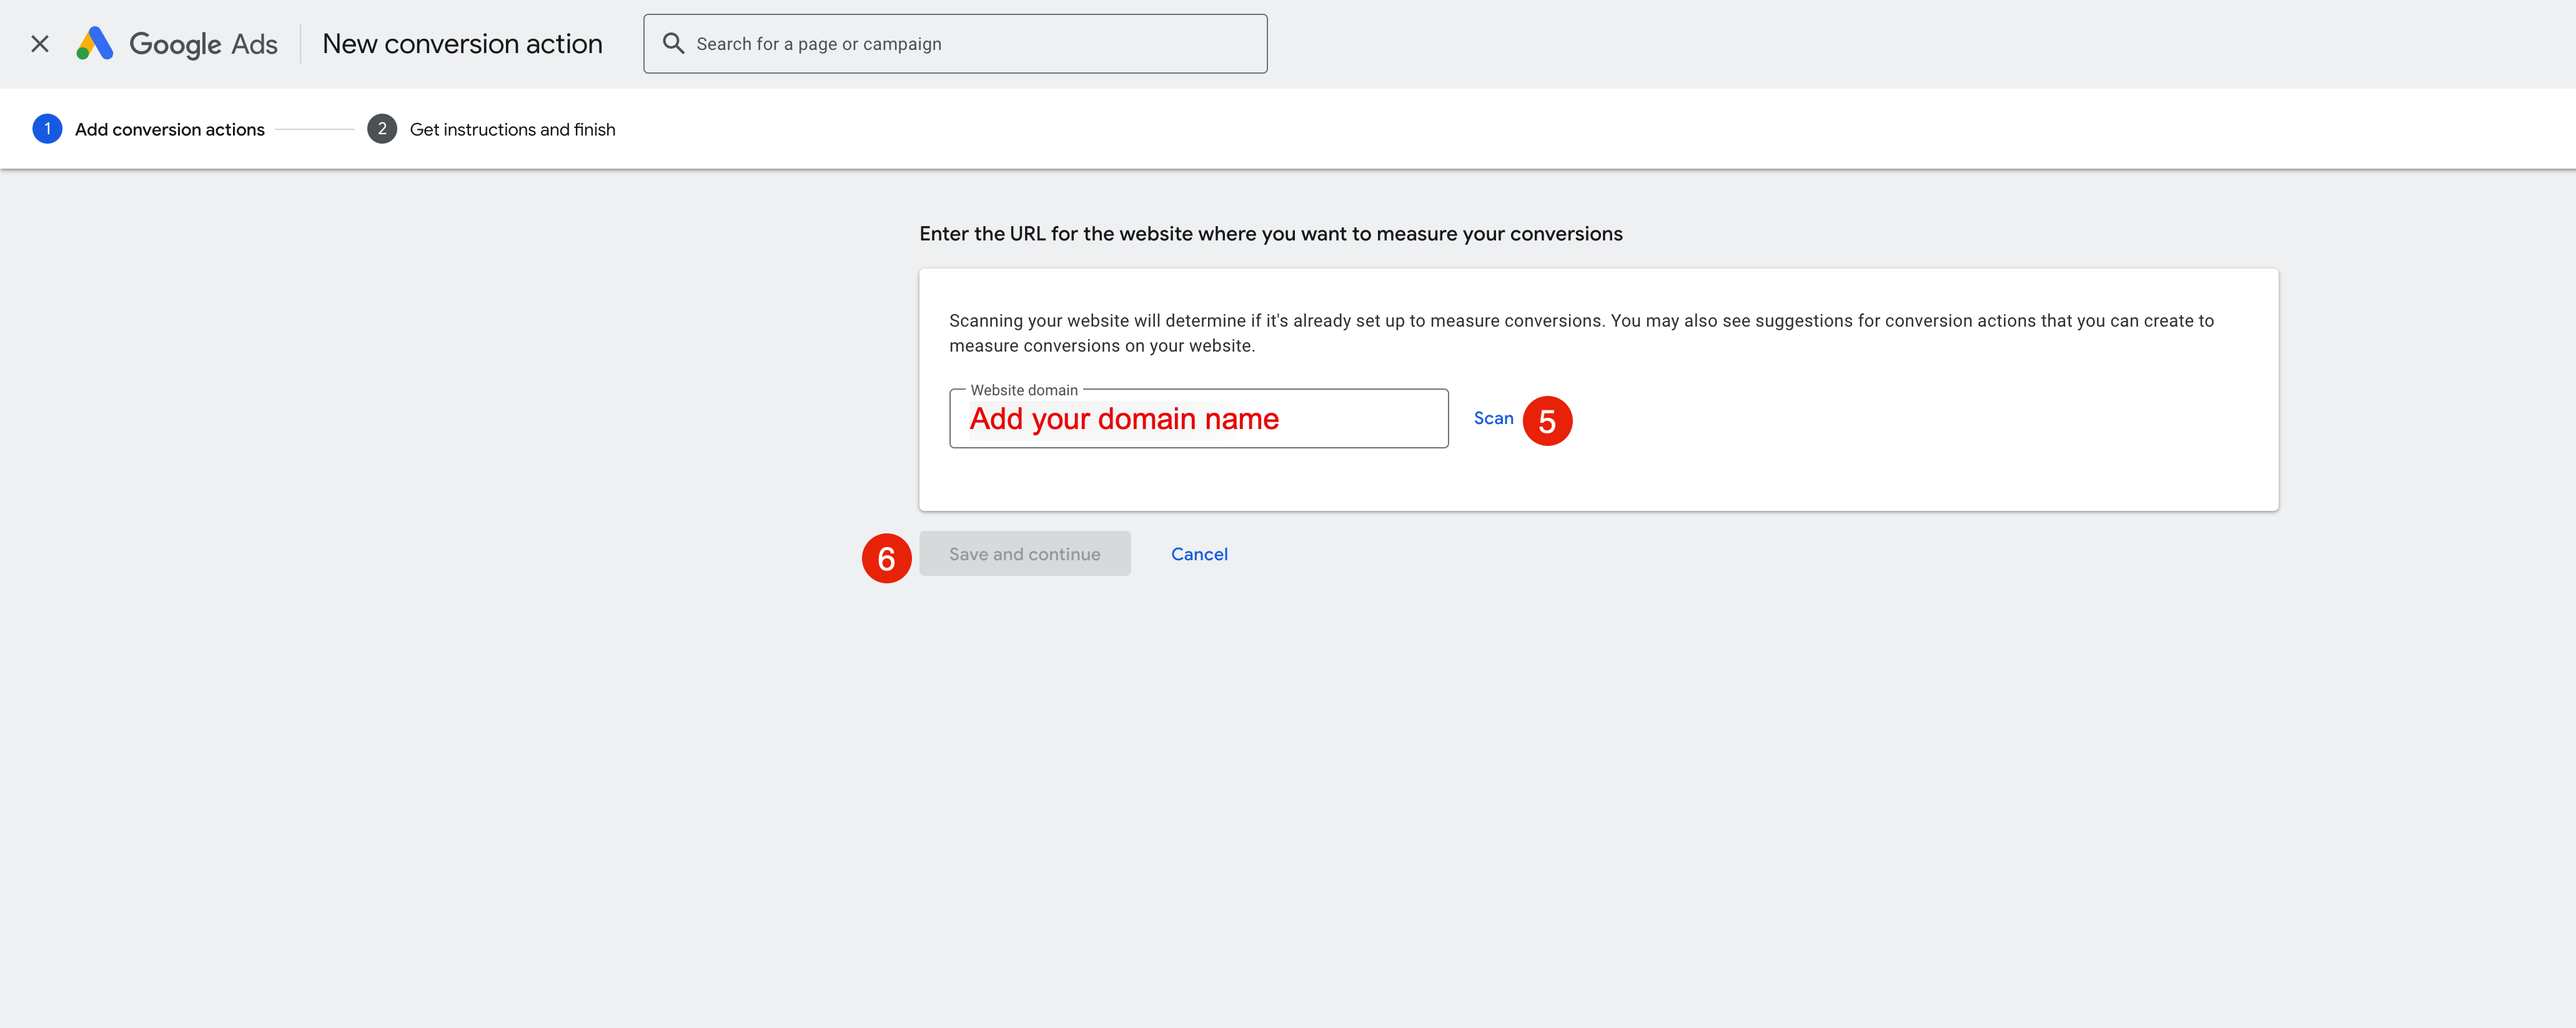
Task: Click the red number 6 marker
Action: point(886,558)
